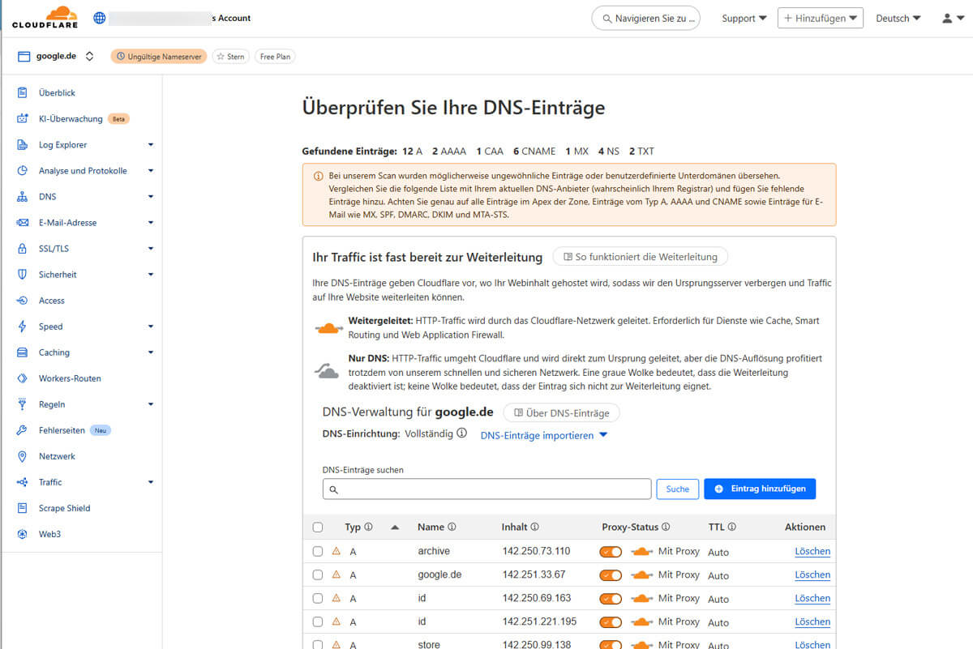Open the Support dropdown menu
Screen dimensions: 973x649
[x=744, y=18]
